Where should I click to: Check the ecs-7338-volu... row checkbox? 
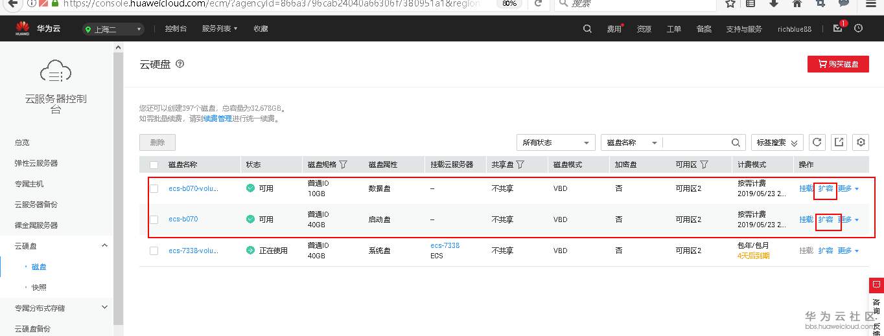pyautogui.click(x=154, y=251)
